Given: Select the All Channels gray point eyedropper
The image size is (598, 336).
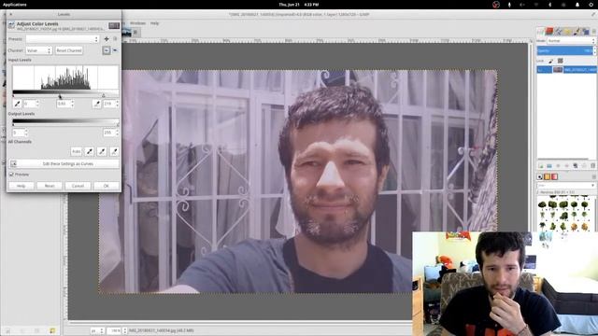Looking at the screenshot, I should click(x=102, y=151).
